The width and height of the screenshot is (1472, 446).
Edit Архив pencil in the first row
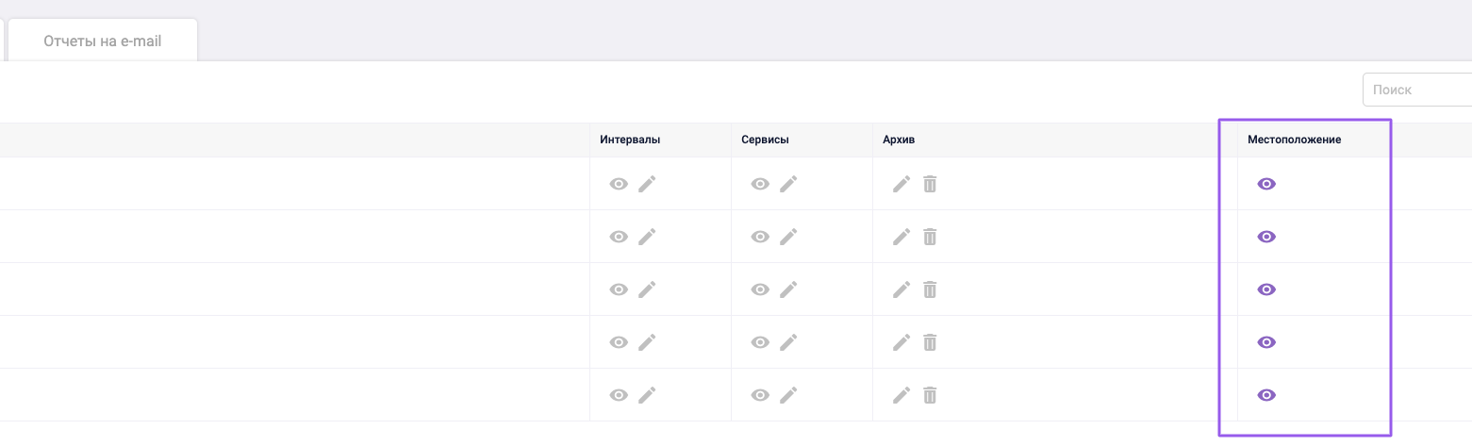point(901,184)
